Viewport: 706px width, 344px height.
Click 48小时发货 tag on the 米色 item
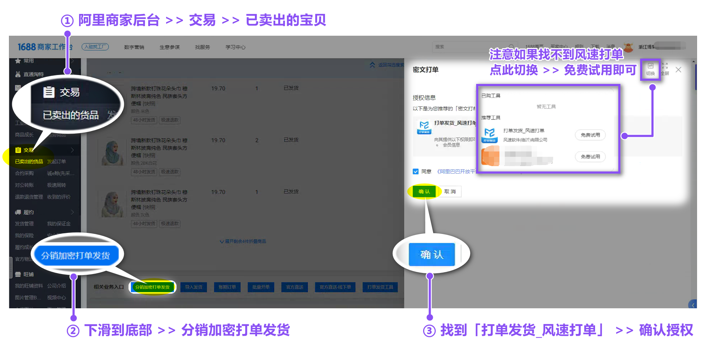144,120
